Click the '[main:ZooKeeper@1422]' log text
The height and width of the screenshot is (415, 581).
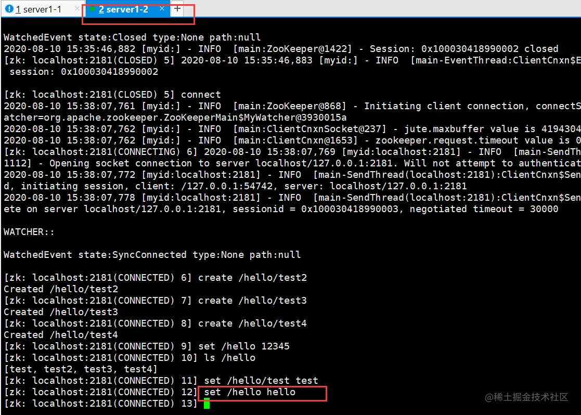[292, 49]
